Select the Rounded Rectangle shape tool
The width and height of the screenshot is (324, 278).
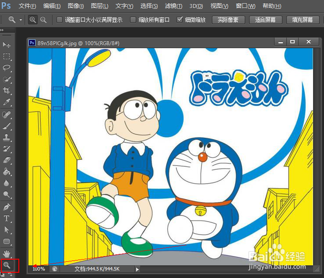point(7,241)
